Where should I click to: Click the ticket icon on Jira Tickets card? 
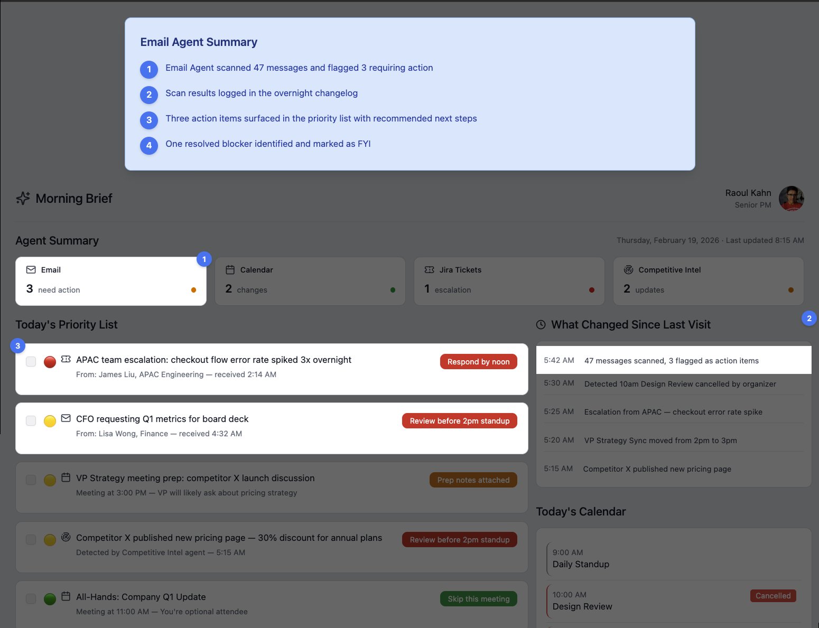tap(429, 269)
